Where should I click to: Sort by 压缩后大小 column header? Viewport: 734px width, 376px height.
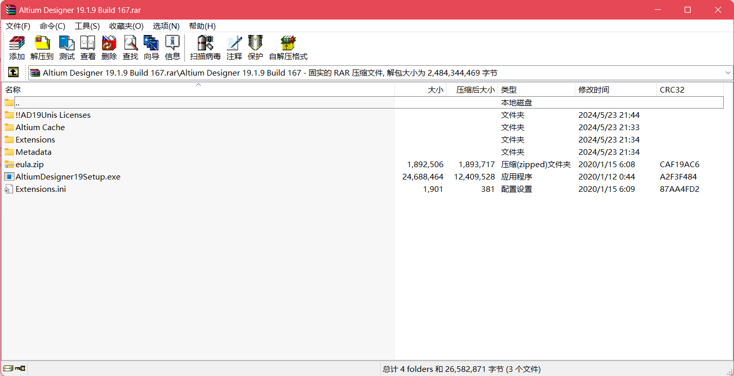point(472,89)
